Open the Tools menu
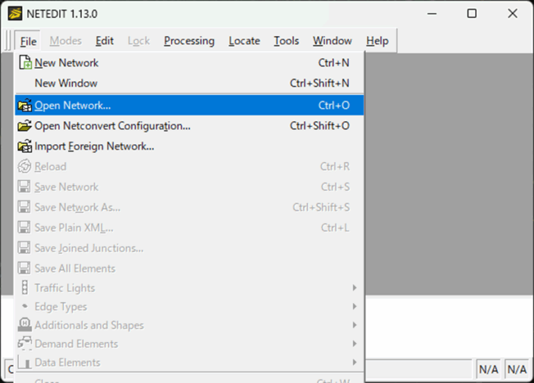Screen dimensions: 534x383 point(286,41)
